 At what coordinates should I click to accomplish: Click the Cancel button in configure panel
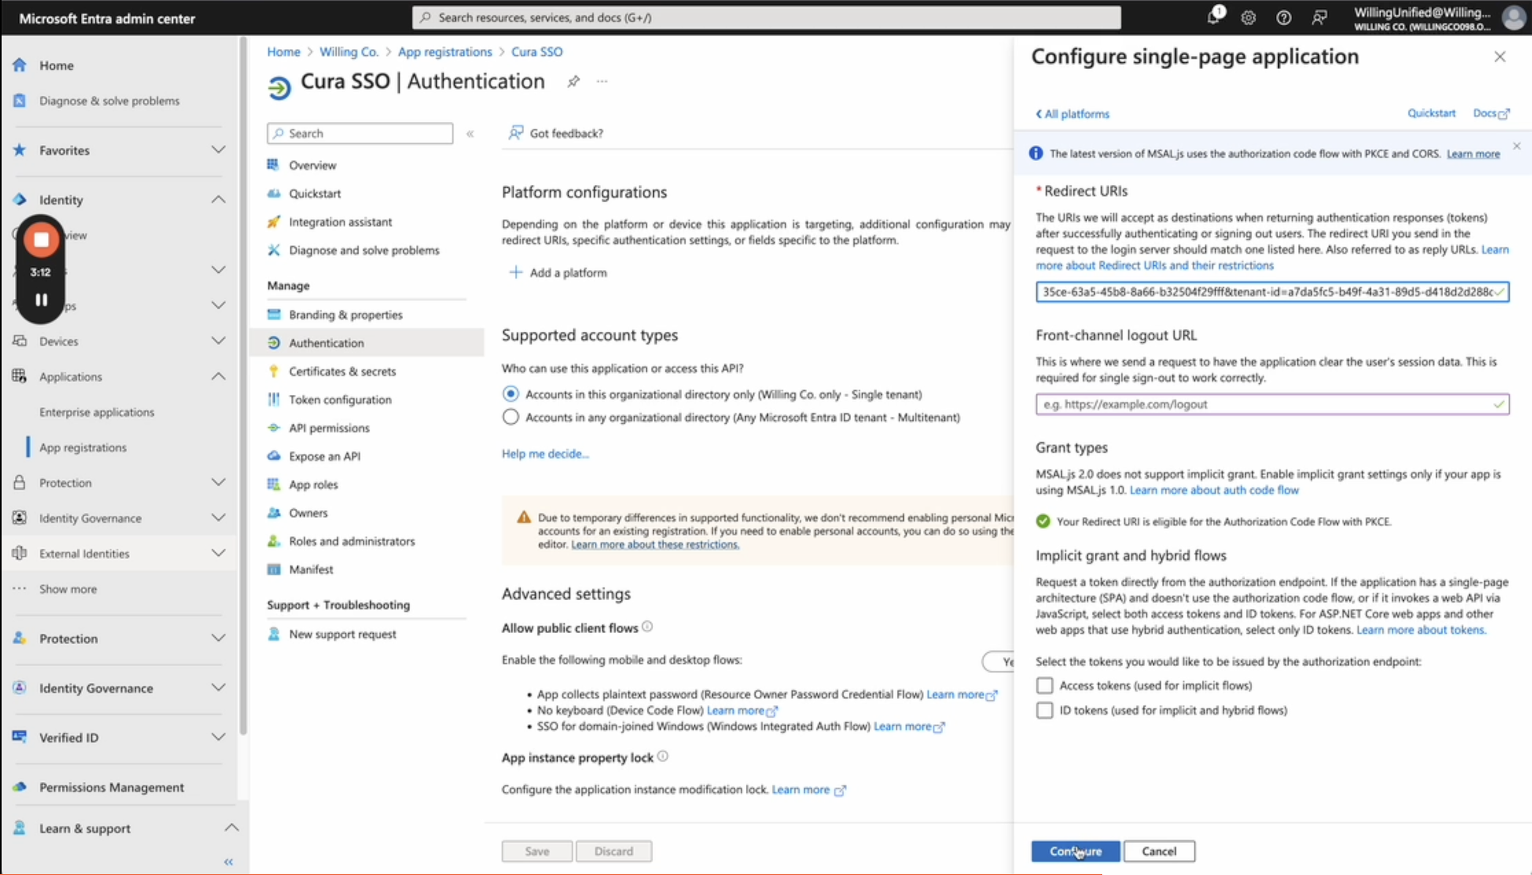click(1159, 851)
